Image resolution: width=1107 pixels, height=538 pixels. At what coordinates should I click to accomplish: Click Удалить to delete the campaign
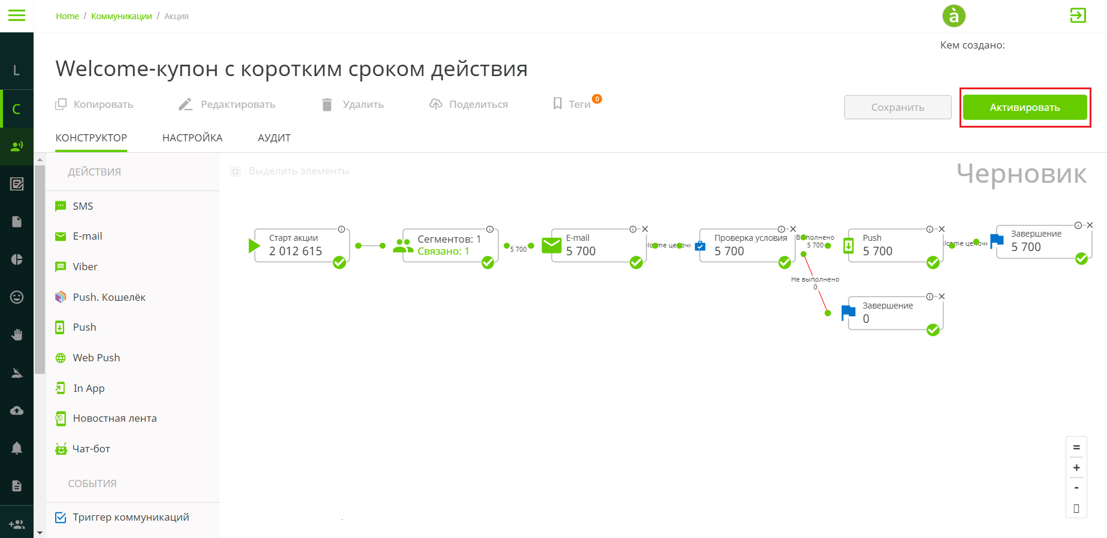[x=353, y=104]
